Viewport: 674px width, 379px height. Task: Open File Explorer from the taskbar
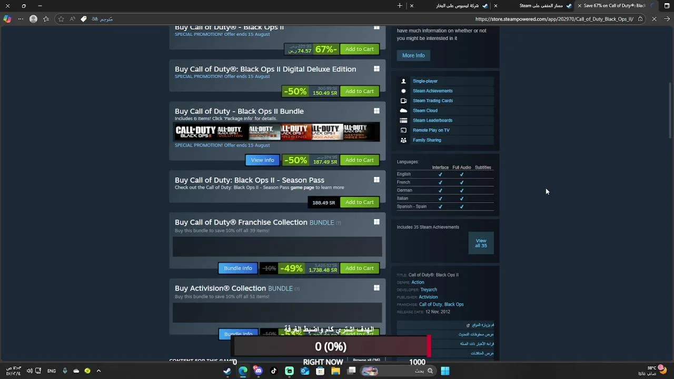click(335, 371)
